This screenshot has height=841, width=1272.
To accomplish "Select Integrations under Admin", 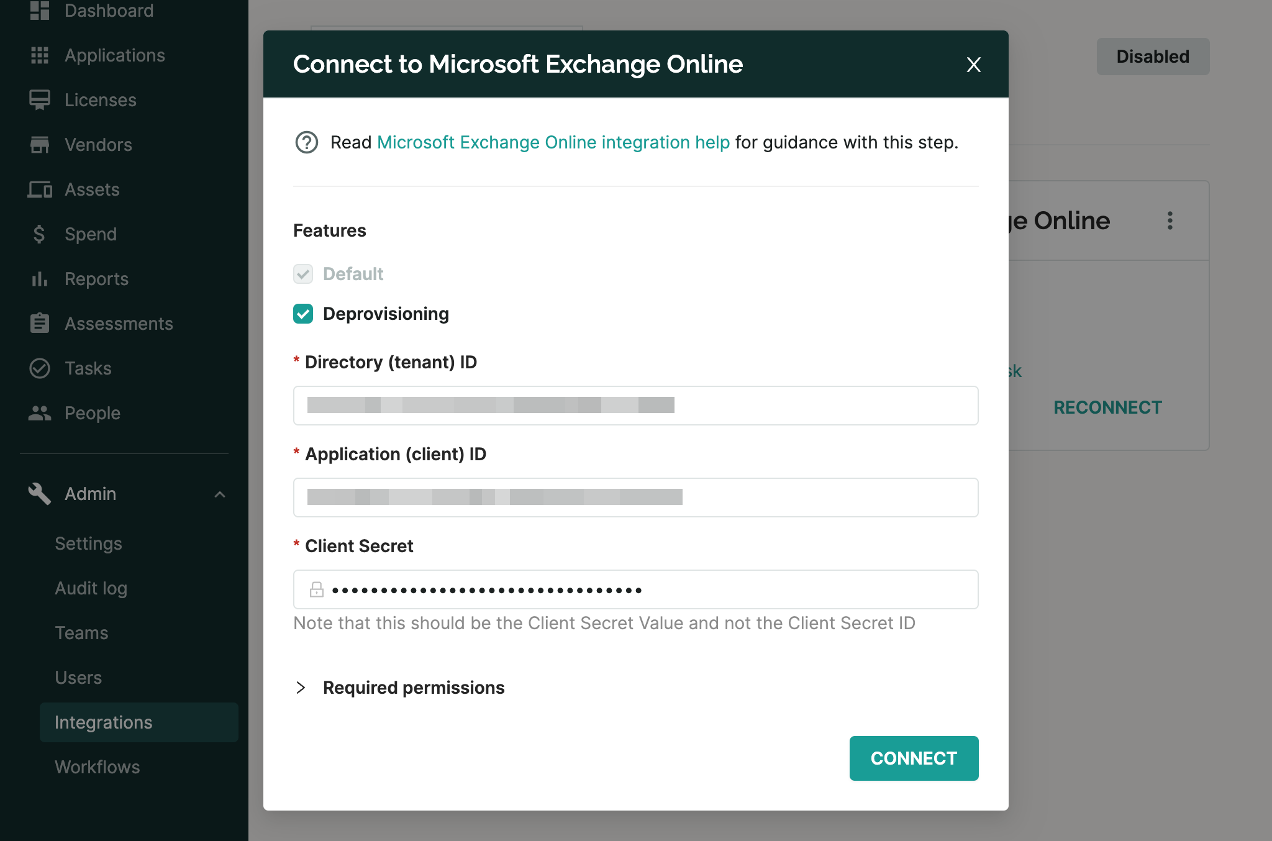I will [139, 722].
